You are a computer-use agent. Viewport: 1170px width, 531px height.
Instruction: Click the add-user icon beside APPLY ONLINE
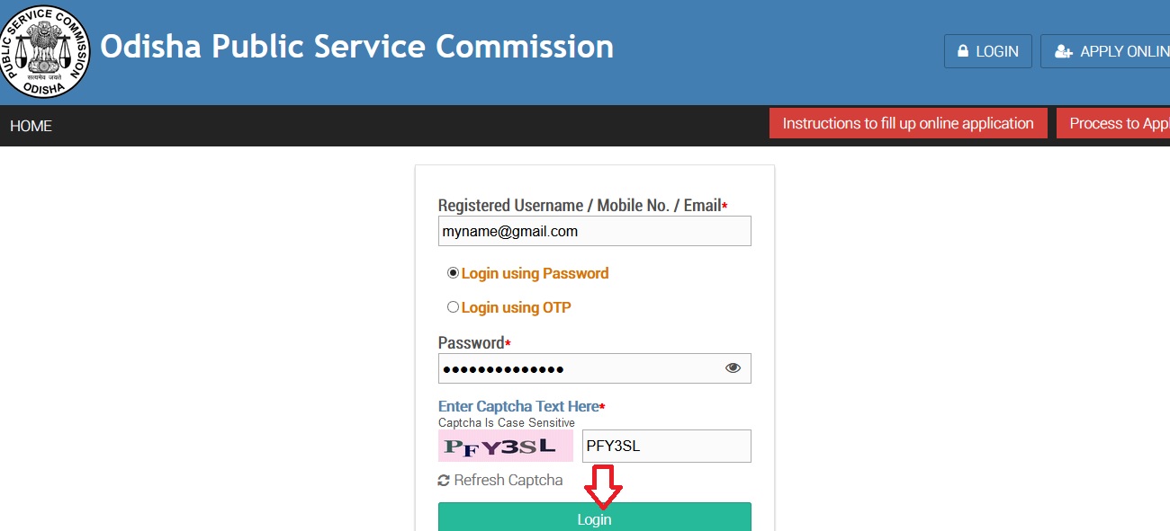click(x=1063, y=52)
